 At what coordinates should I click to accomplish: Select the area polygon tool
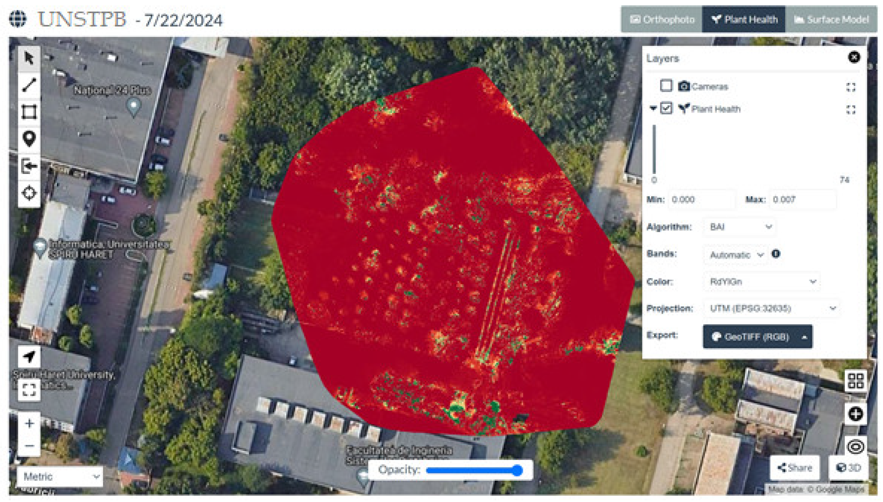29,112
